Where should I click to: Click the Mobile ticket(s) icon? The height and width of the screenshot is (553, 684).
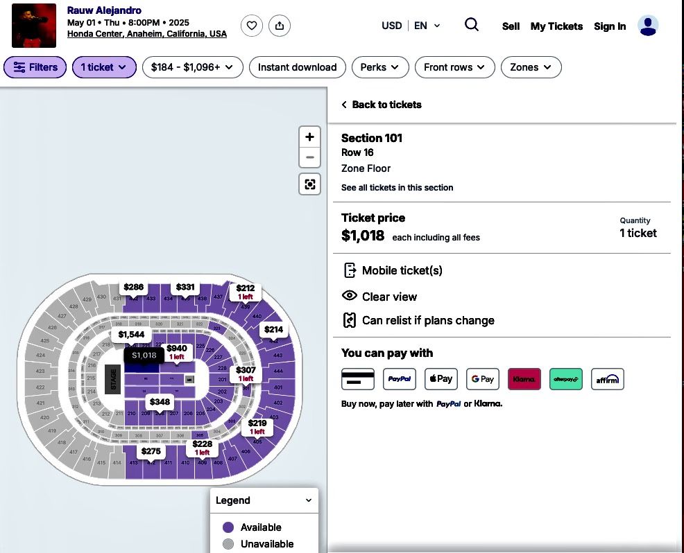[x=350, y=270]
